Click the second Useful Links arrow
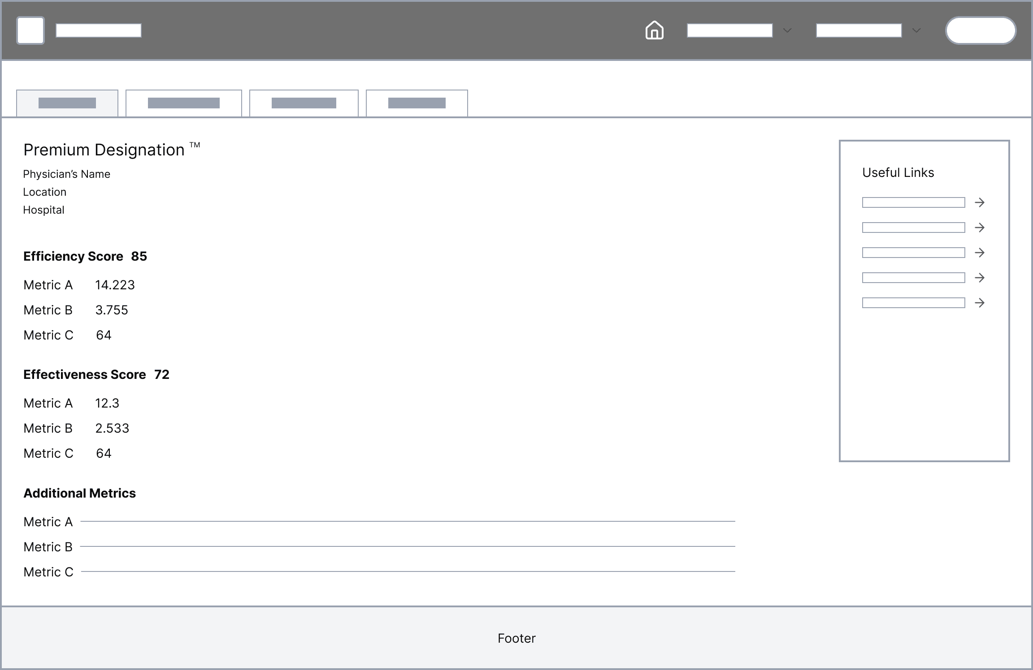The width and height of the screenshot is (1033, 670). pos(980,228)
